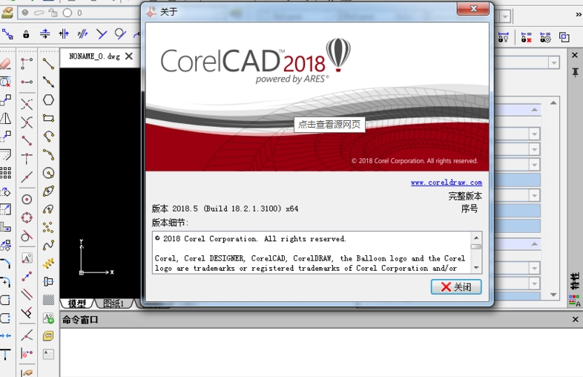Open the vertical 特性 properties tab
The width and height of the screenshot is (583, 377).
coord(574,281)
